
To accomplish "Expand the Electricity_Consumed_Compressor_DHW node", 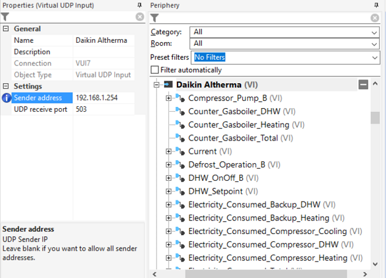I will point(169,244).
